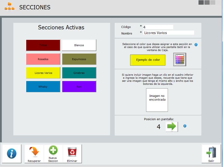This screenshot has width=223, height=167.
Task: Click info icon next to Posicion en pantalla
Action: (185, 126)
